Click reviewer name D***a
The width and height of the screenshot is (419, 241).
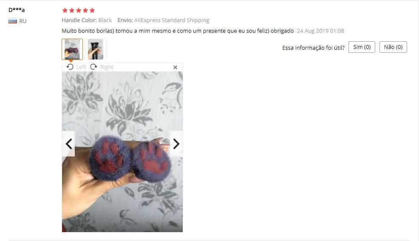click(x=17, y=10)
